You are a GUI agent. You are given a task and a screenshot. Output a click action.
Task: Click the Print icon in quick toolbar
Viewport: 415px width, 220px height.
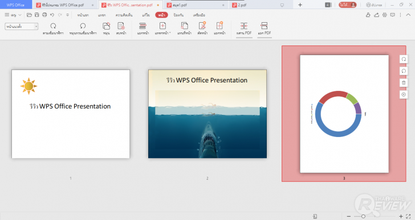[x=44, y=15]
